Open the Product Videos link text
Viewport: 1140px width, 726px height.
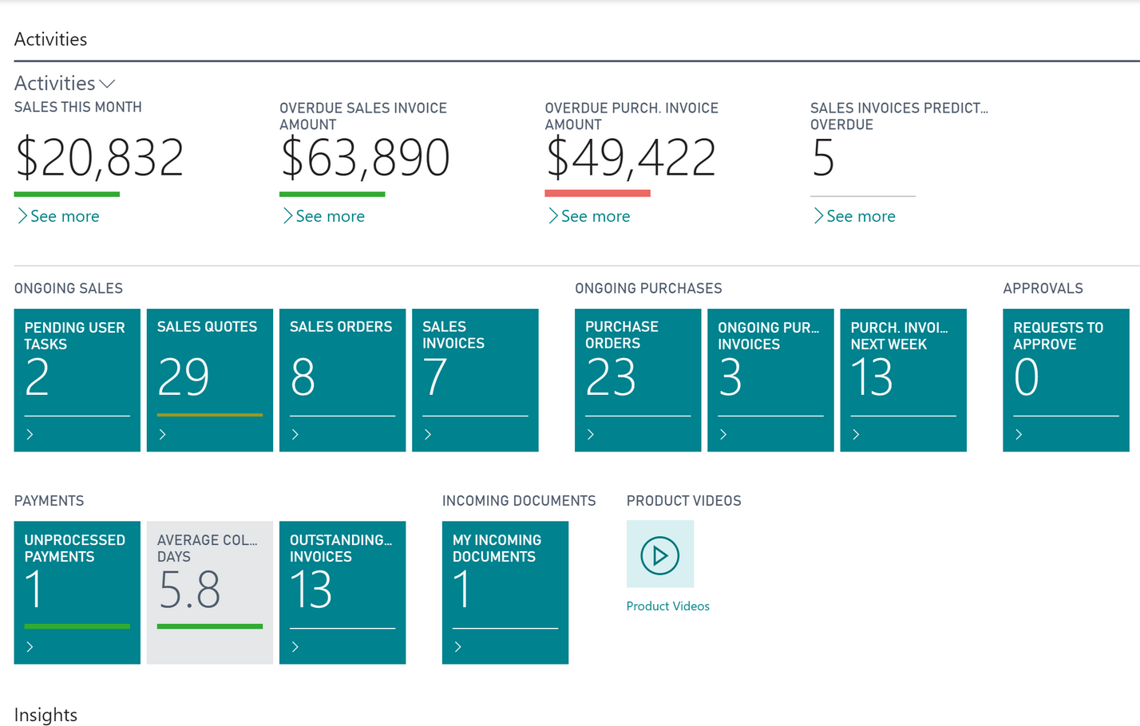[x=668, y=606]
